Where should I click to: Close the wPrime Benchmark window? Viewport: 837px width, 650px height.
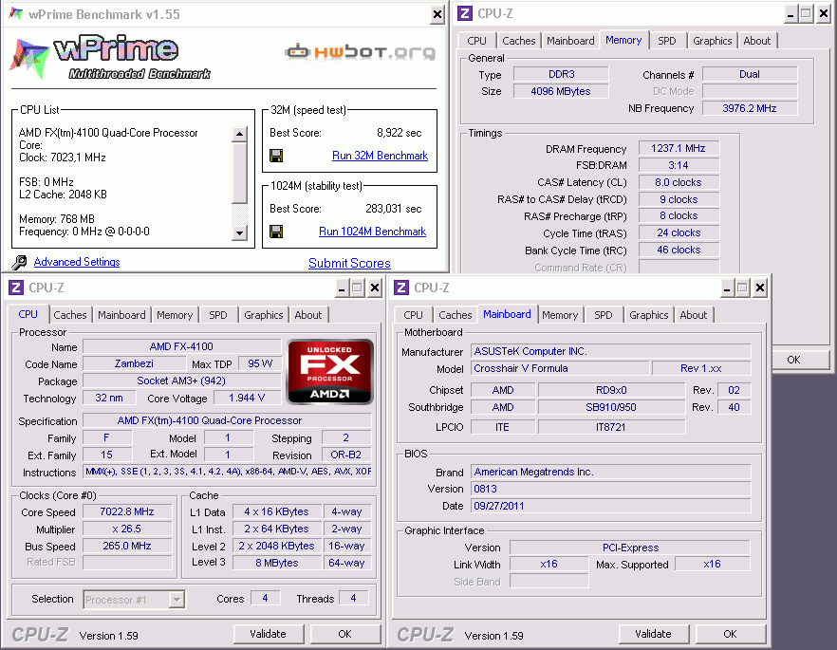point(437,14)
